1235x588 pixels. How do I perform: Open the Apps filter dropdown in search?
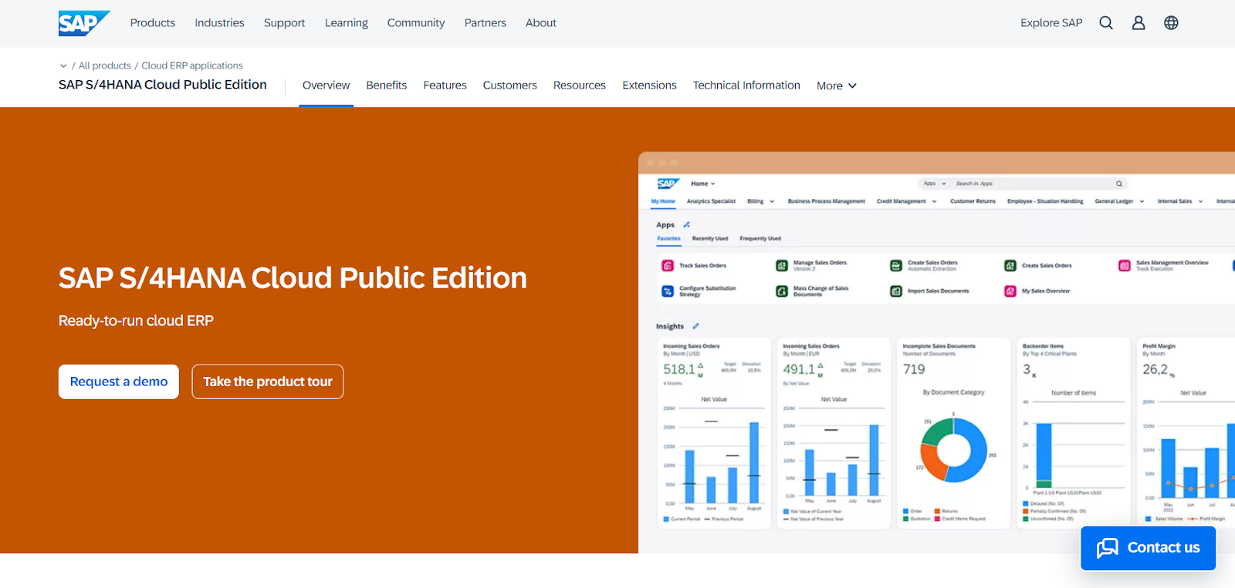[935, 183]
